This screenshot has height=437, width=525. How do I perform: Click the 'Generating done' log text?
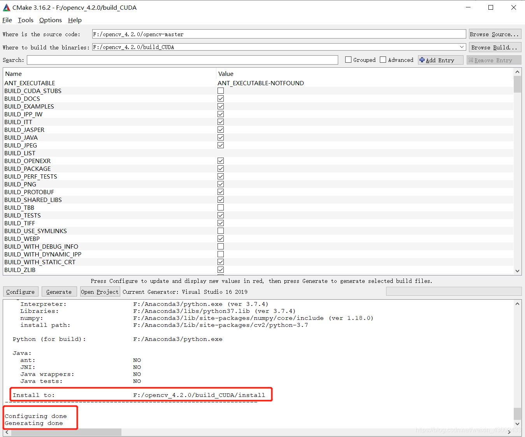point(34,423)
